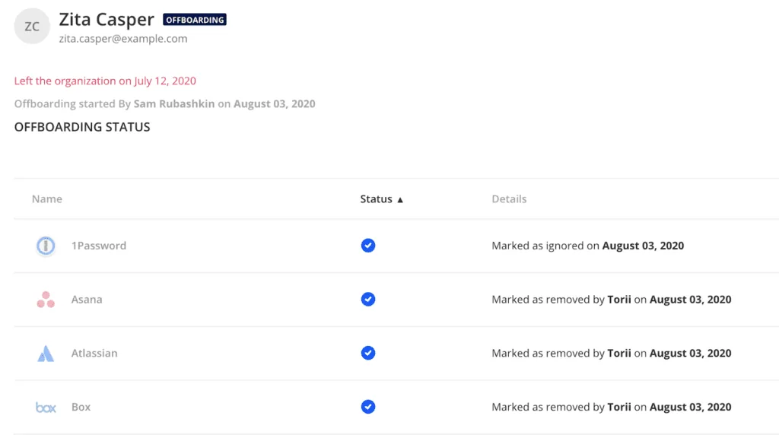Click the status checkmark for 1Password
This screenshot has height=438, width=779.
pyautogui.click(x=368, y=246)
